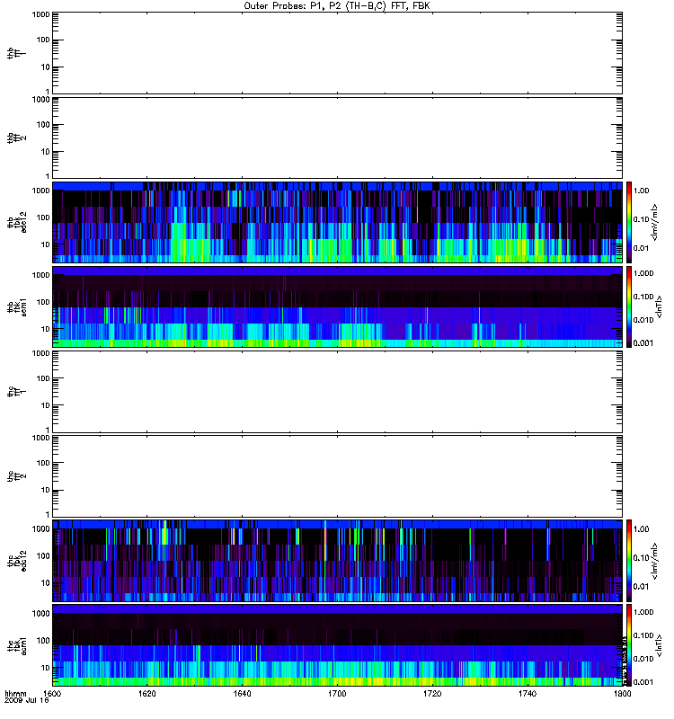
Task: Click the thc fbk scm1 axis label
Action: click(x=16, y=645)
